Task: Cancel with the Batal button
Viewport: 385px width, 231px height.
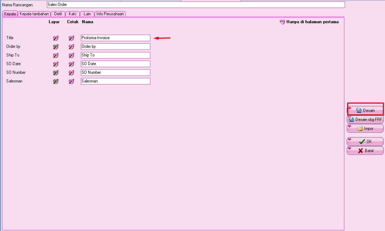Action: click(x=365, y=150)
